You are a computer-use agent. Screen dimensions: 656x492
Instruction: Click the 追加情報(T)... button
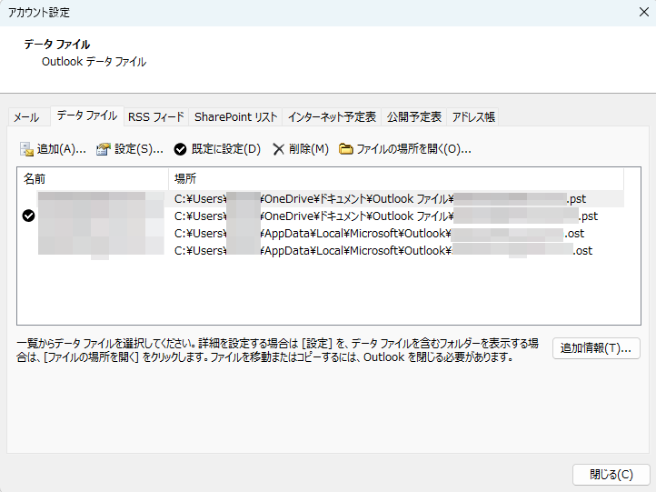pyautogui.click(x=596, y=348)
